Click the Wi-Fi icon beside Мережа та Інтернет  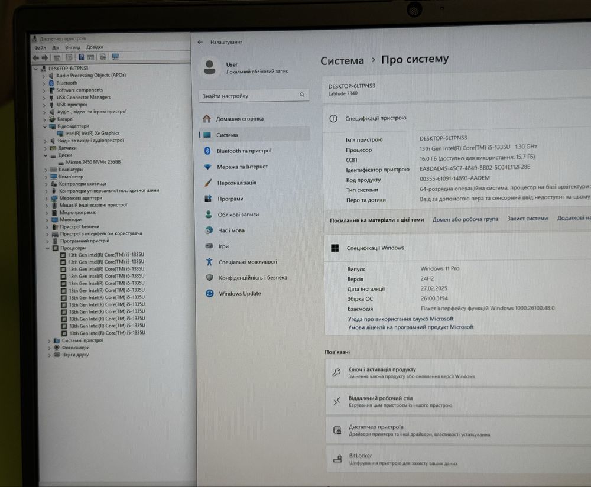207,167
